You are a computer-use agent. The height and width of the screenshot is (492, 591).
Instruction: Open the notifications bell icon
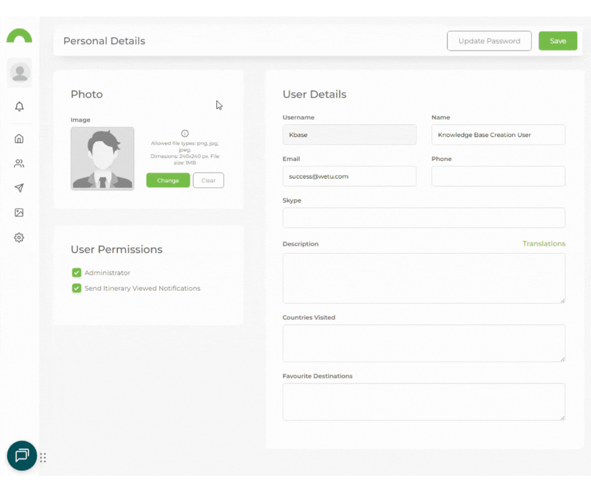pyautogui.click(x=19, y=106)
